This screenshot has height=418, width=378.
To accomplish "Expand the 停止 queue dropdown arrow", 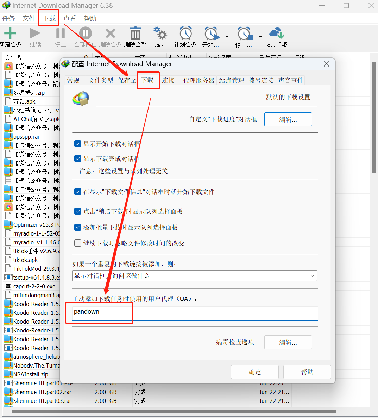I will (260, 37).
